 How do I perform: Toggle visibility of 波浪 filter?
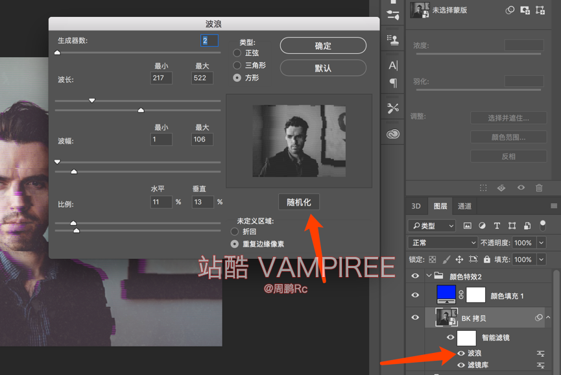tap(461, 354)
